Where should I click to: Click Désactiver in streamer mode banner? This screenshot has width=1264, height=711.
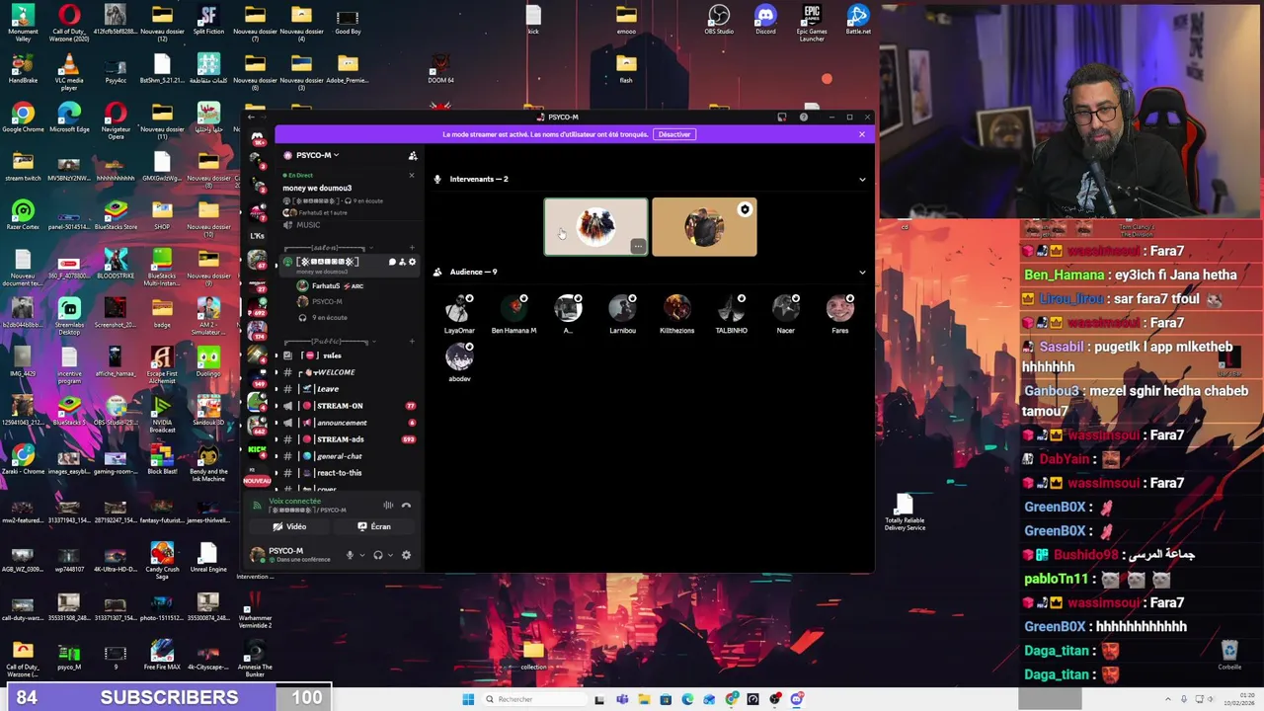click(x=674, y=134)
